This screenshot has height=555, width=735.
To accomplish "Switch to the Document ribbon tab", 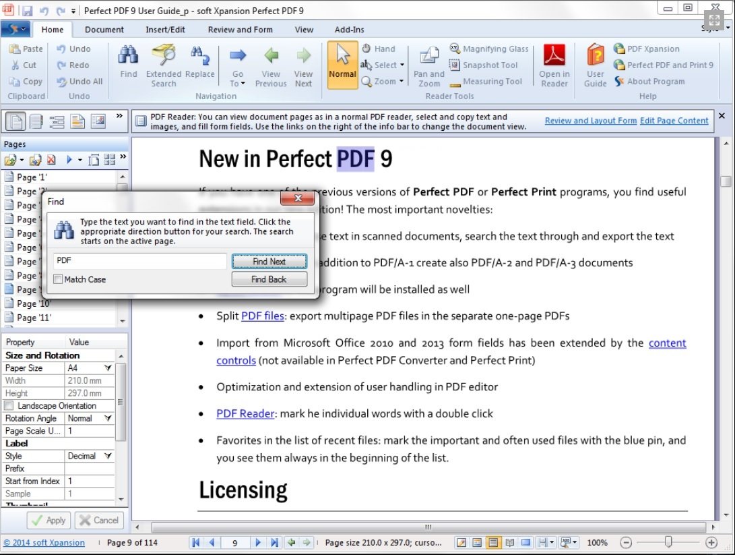I will click(x=104, y=30).
